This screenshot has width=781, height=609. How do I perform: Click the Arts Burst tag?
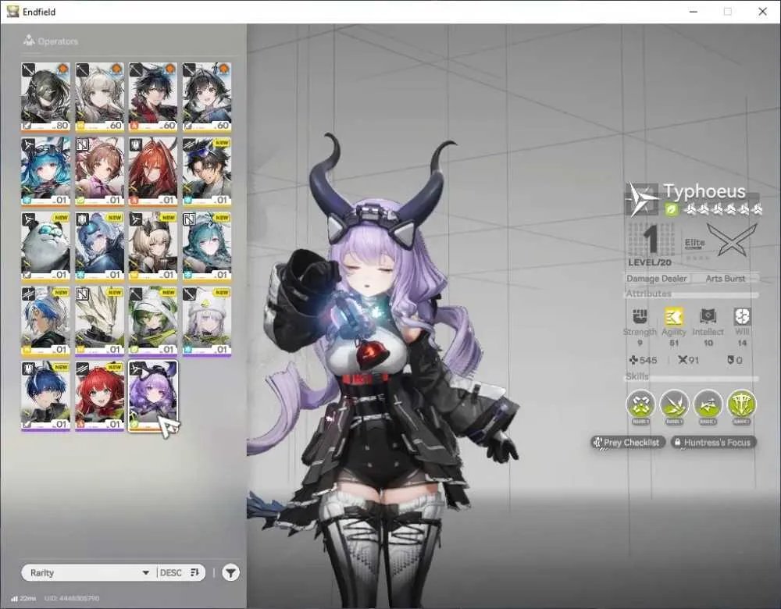(726, 279)
